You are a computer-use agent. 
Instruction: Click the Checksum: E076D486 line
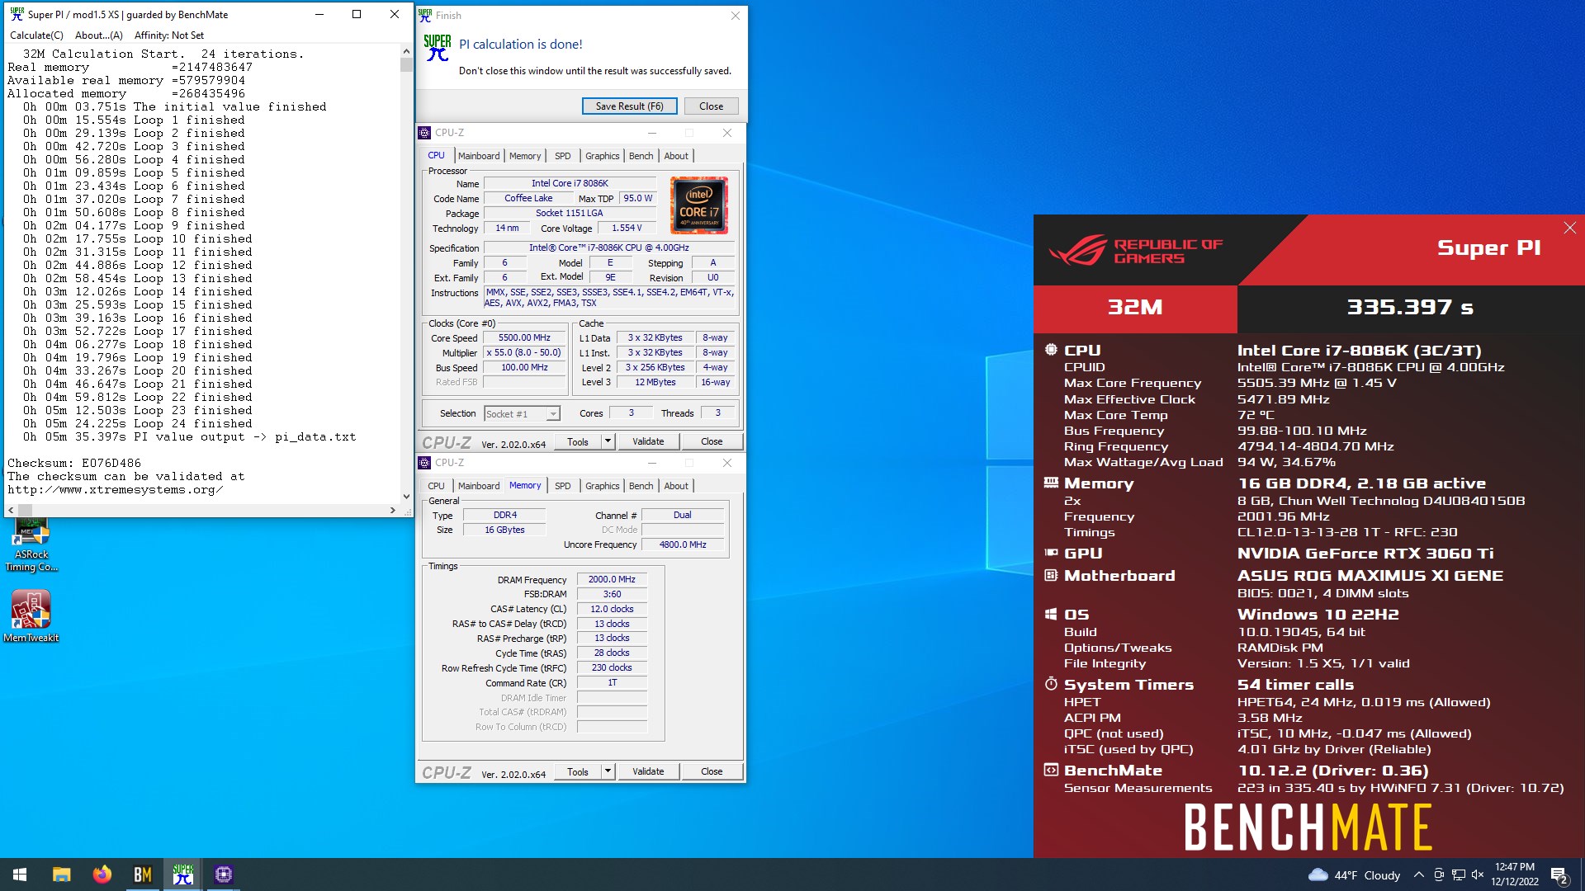point(74,464)
